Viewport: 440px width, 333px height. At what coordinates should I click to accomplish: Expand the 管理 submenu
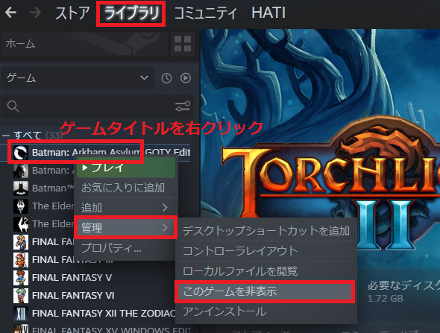point(125,228)
